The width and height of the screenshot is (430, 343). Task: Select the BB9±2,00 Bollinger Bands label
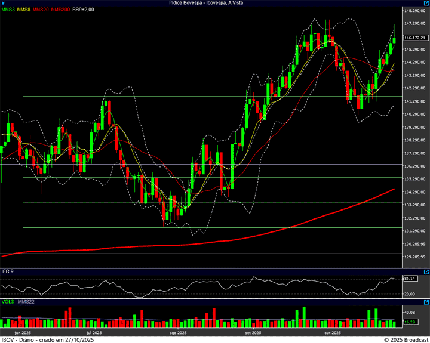[84, 10]
